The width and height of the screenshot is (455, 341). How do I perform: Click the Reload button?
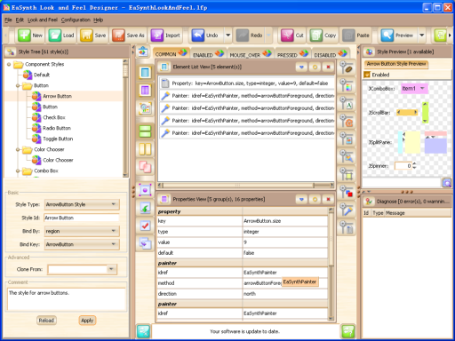click(x=46, y=321)
